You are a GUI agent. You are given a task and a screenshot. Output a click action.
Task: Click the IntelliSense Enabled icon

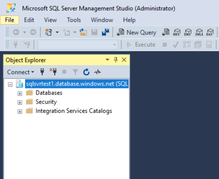(x=209, y=45)
